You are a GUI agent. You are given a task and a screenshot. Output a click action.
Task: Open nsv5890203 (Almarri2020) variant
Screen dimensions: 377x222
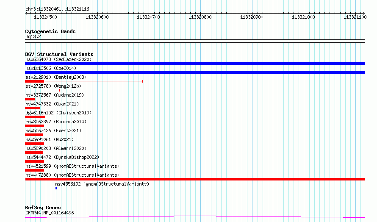pyautogui.click(x=56, y=148)
